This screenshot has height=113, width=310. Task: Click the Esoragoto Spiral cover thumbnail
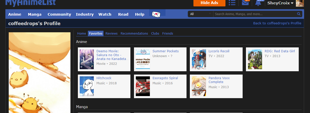(x=143, y=86)
